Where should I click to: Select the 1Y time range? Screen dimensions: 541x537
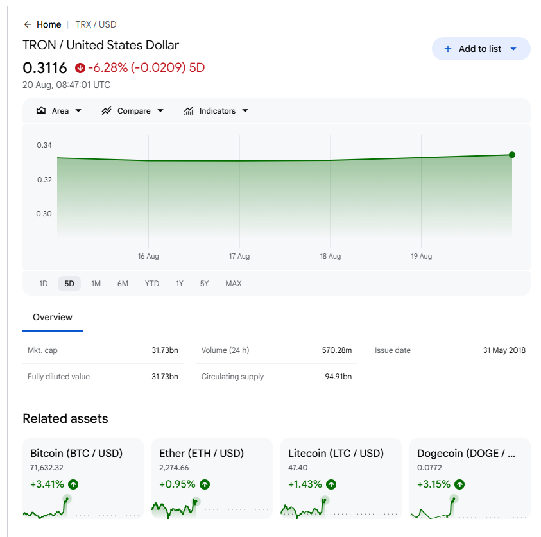(180, 284)
